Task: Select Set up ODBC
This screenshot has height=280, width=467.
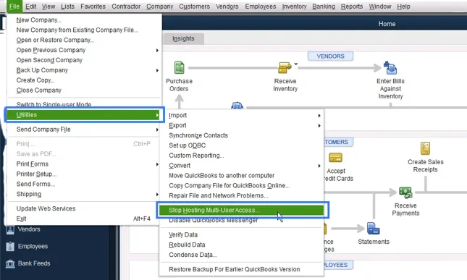Action: [187, 145]
